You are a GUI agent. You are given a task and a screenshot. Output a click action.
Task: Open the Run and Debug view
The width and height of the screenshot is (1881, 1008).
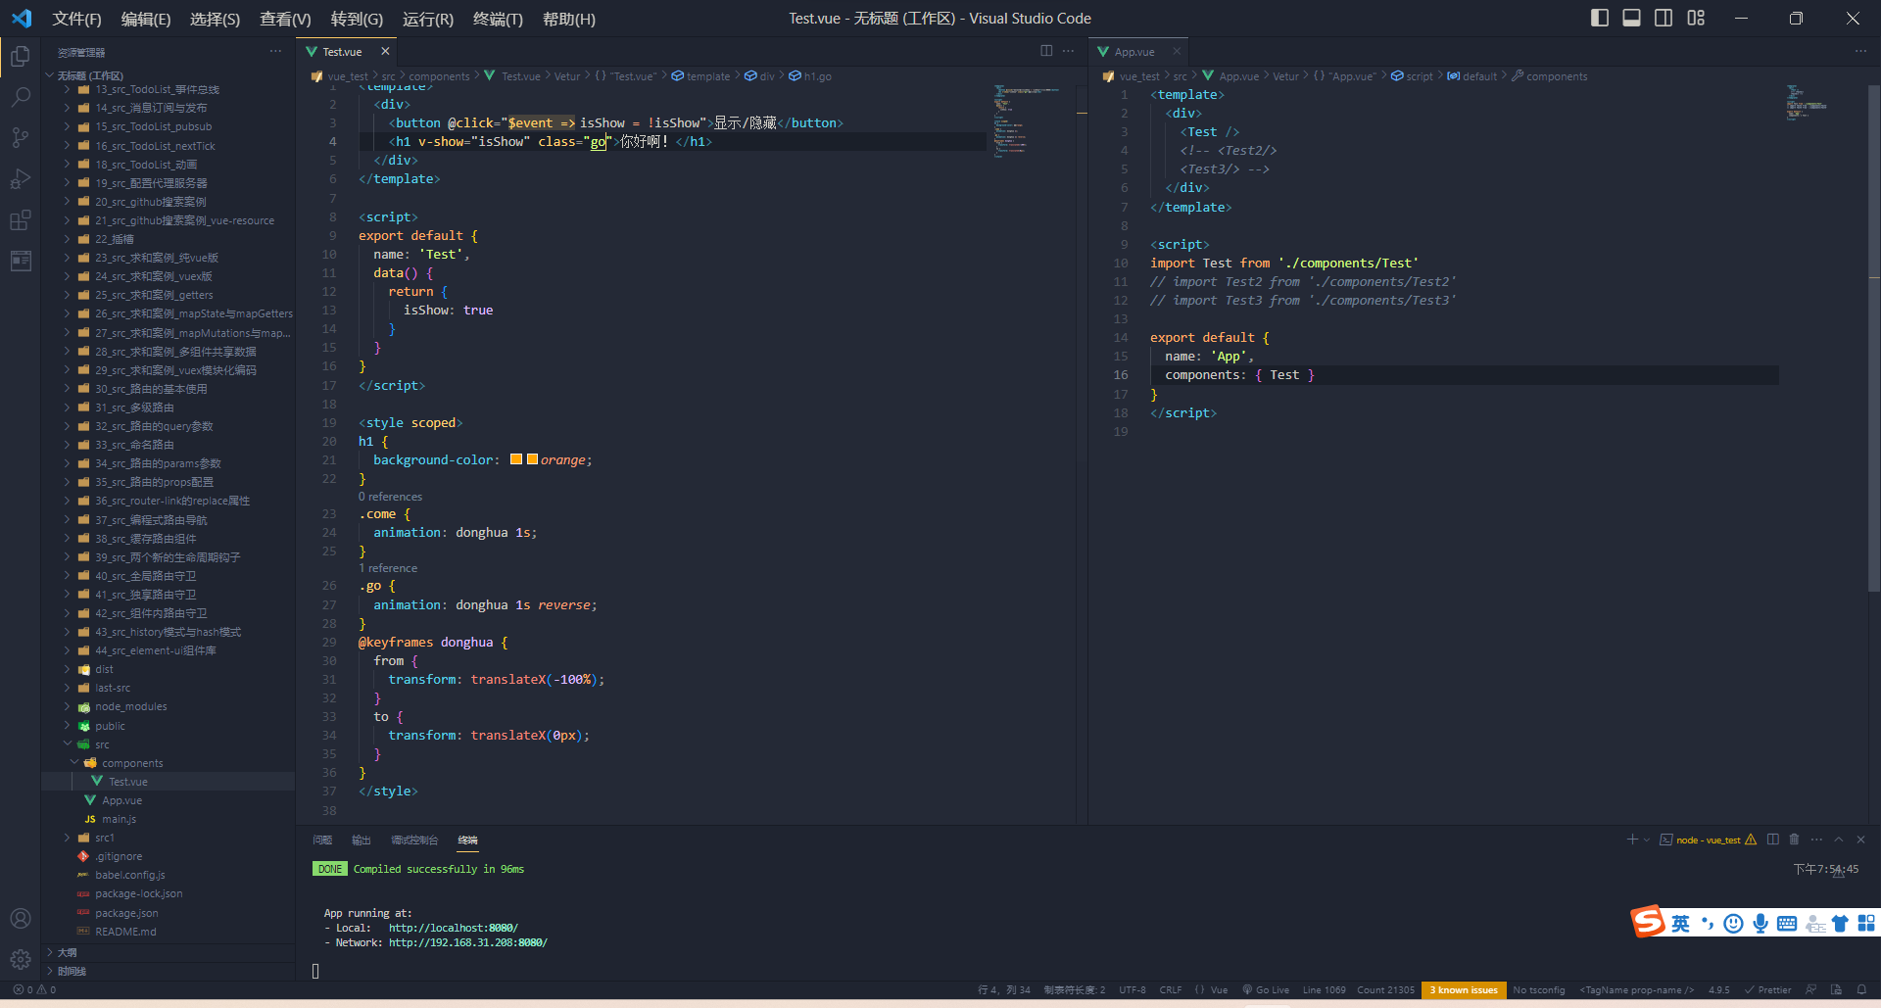pos(21,179)
